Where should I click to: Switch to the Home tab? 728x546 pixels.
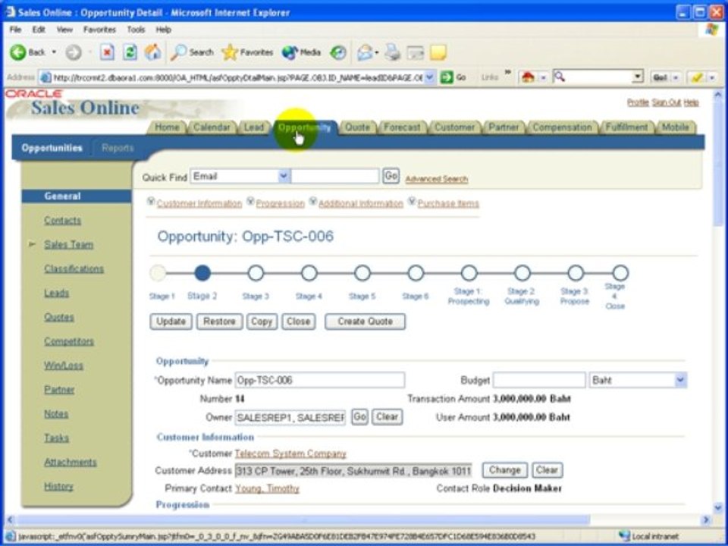[167, 127]
